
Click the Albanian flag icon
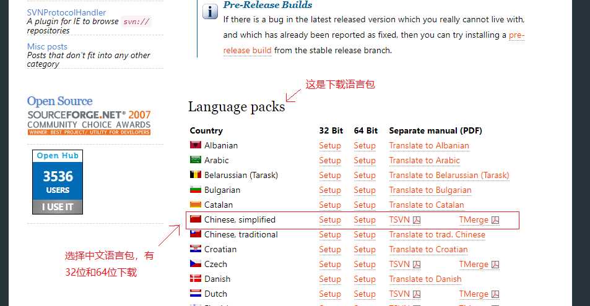click(x=195, y=145)
